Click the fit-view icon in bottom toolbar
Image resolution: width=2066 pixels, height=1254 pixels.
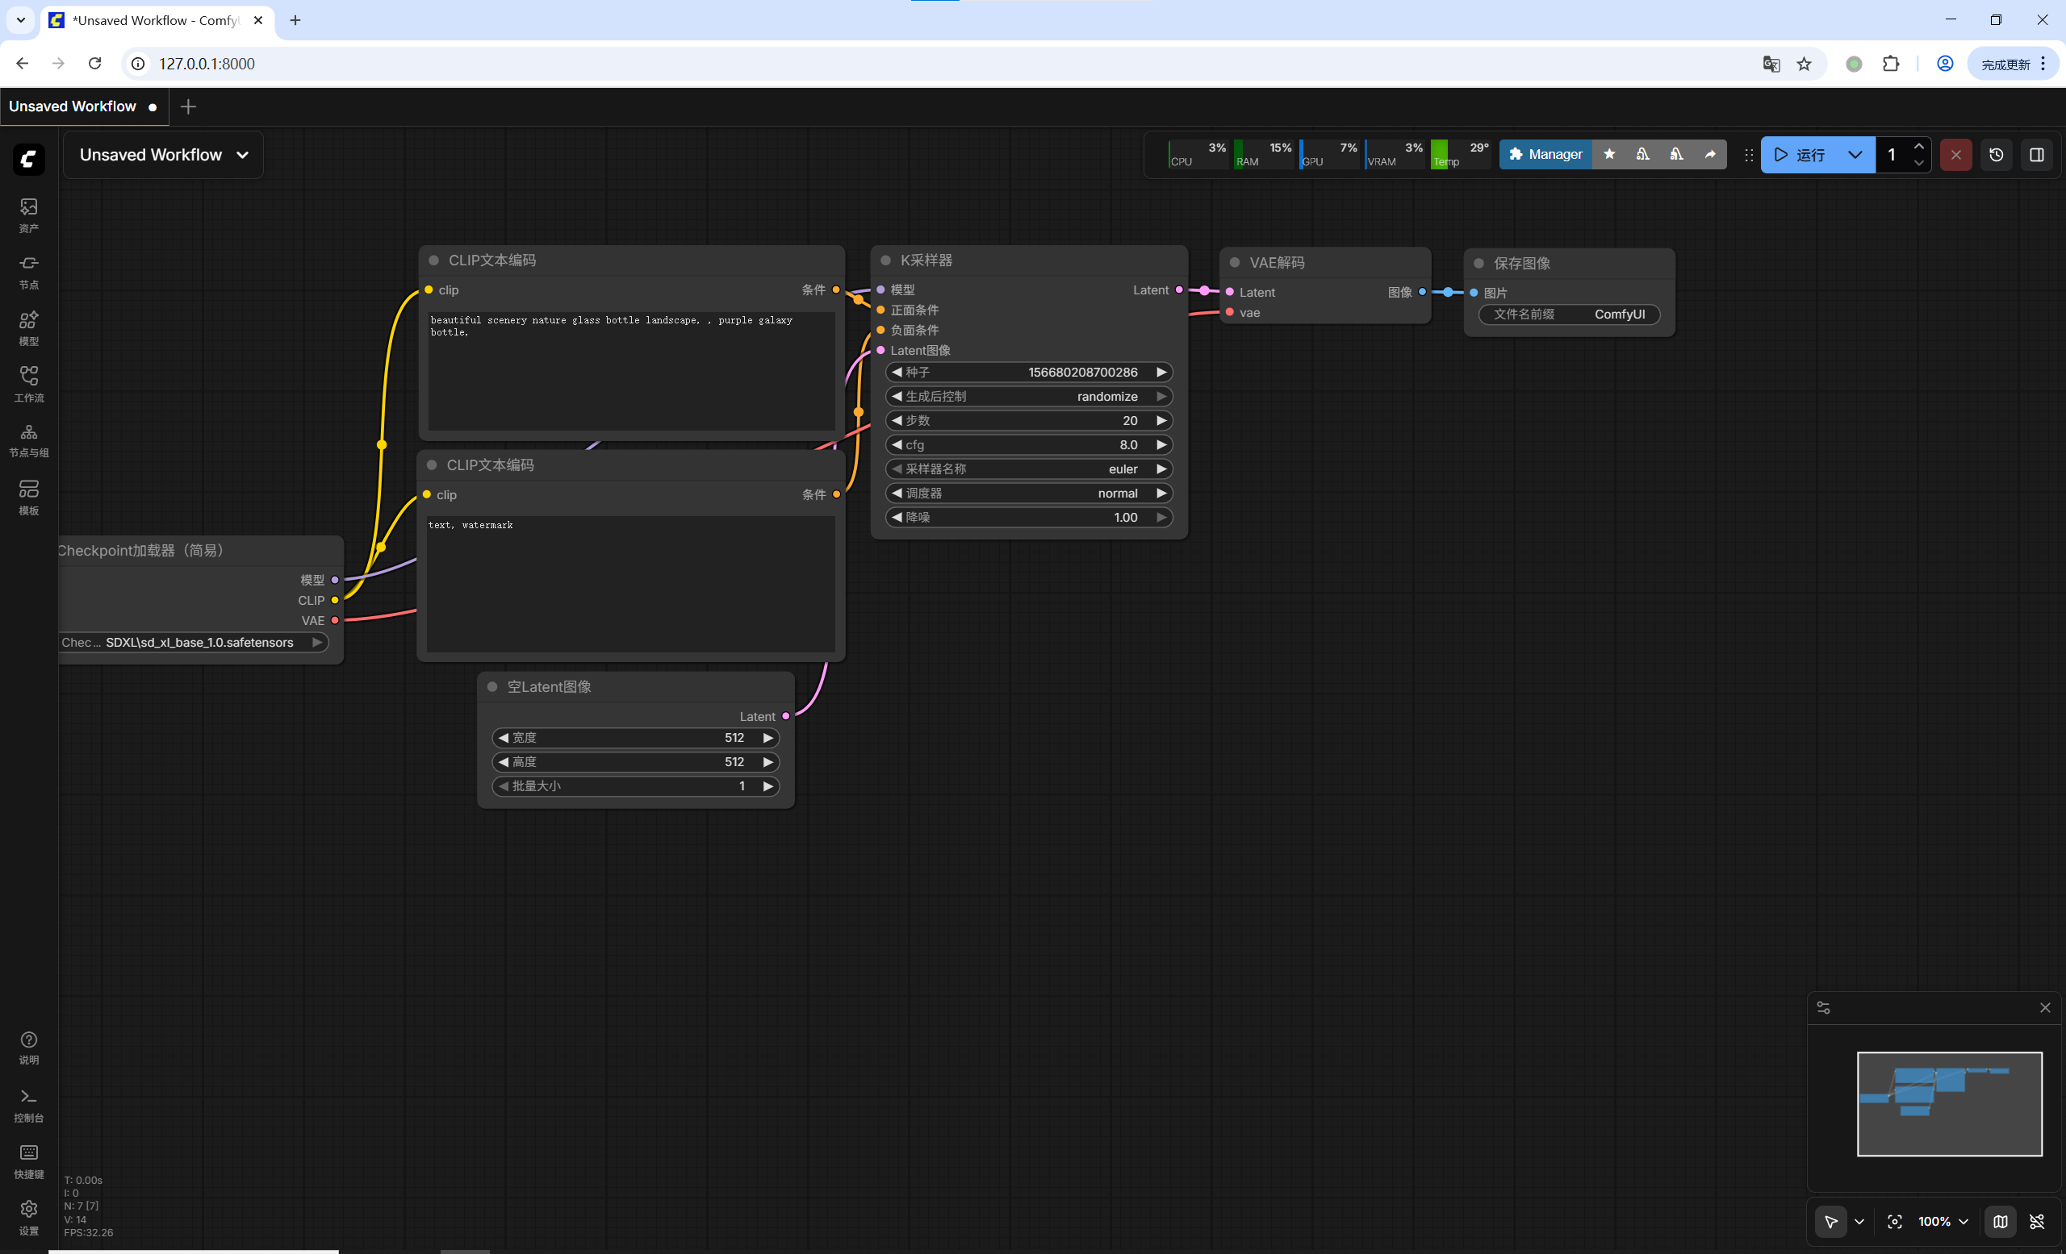[1894, 1221]
